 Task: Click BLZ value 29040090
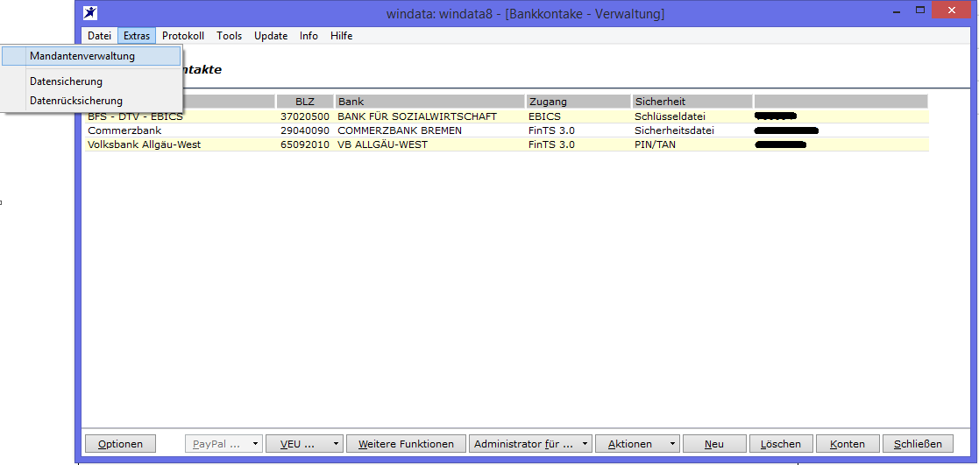click(305, 130)
